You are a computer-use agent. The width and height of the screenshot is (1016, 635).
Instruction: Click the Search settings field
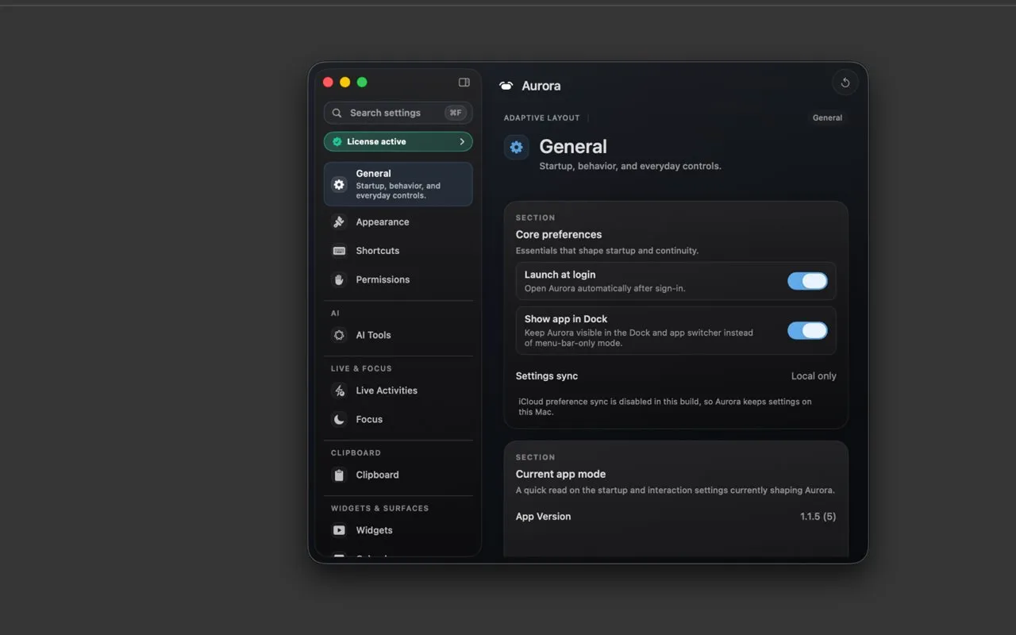tap(398, 113)
